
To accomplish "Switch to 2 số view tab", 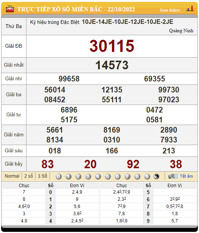I will [28, 176].
